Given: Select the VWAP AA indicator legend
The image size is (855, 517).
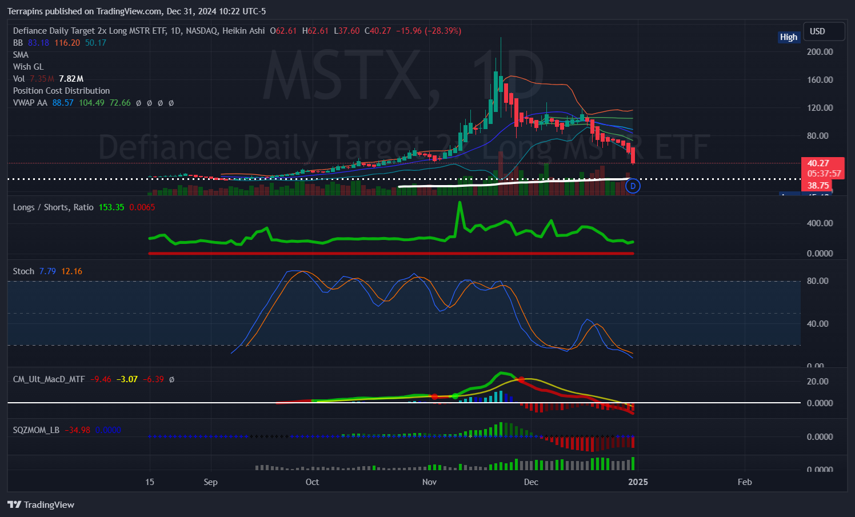Looking at the screenshot, I should [x=30, y=103].
